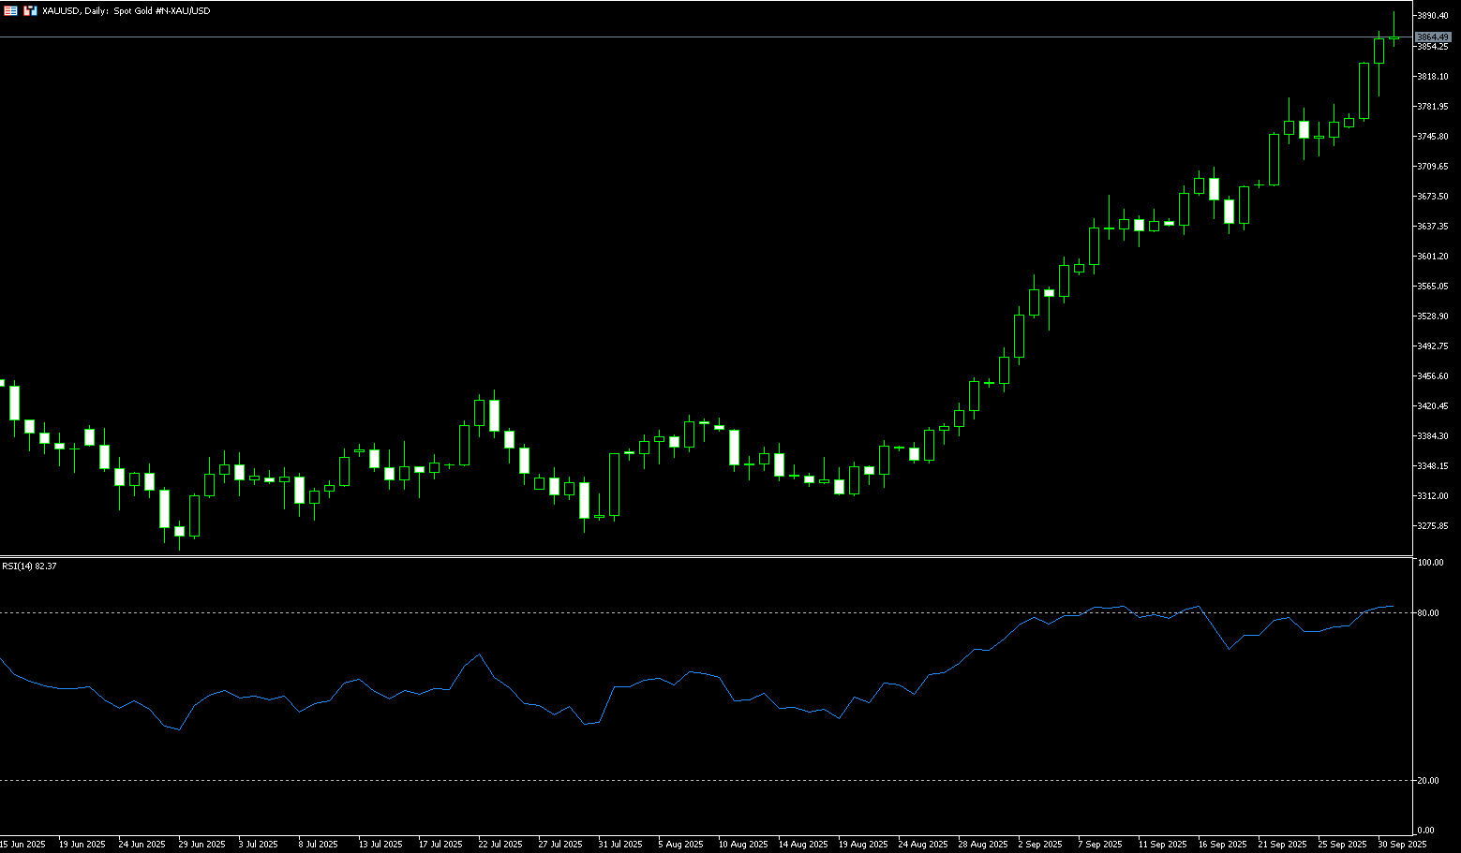The image size is (1461, 853).
Task: Open the Depth of Market icon
Action: (30, 10)
